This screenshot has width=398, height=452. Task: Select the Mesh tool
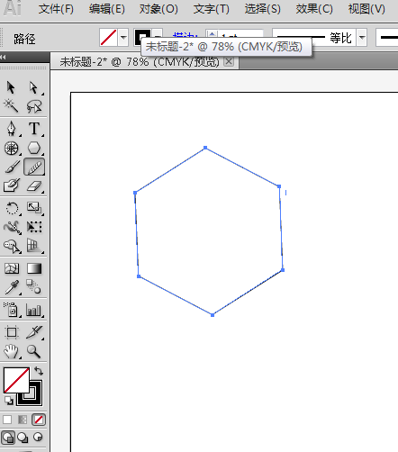coord(12,268)
